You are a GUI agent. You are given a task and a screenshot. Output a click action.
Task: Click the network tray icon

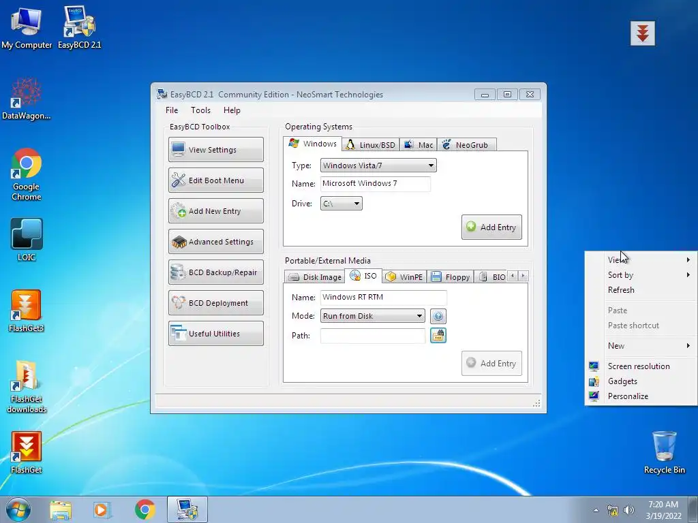point(613,510)
